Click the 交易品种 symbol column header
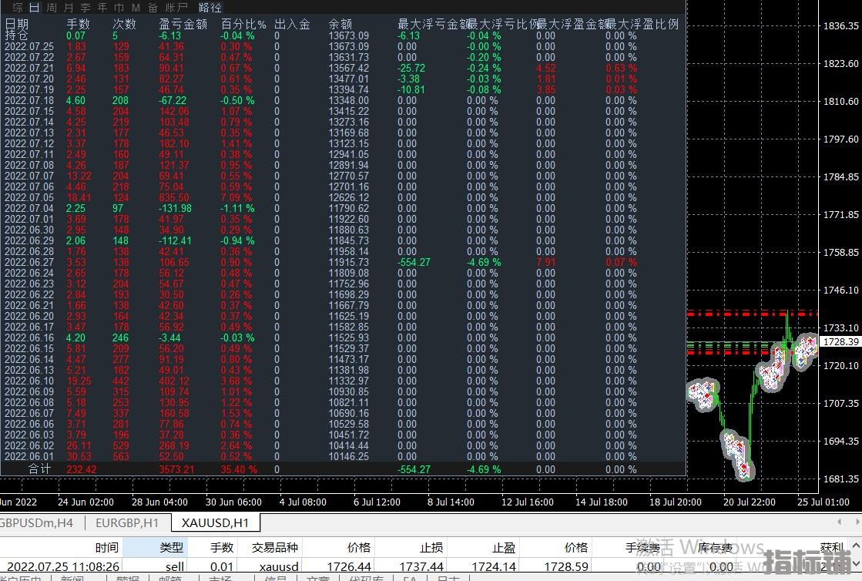Viewport: 862px width, 581px height. (x=274, y=547)
